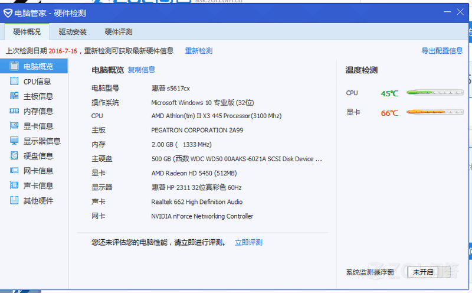Open the 声卡信息 sound card icon
Image resolution: width=472 pixels, height=293 pixels.
(x=14, y=185)
